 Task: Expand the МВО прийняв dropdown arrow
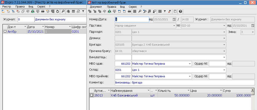(190, 76)
